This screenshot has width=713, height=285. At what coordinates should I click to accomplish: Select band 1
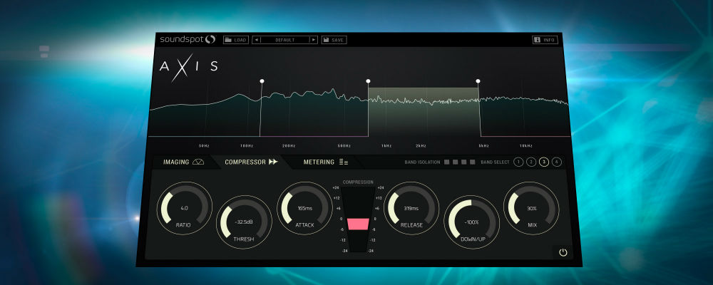(x=518, y=162)
